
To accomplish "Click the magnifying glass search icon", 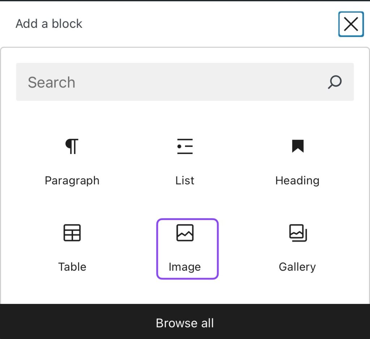I will (335, 82).
